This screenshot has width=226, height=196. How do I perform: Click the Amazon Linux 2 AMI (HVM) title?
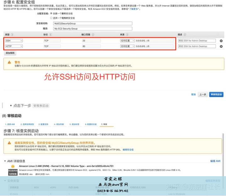[66, 166]
